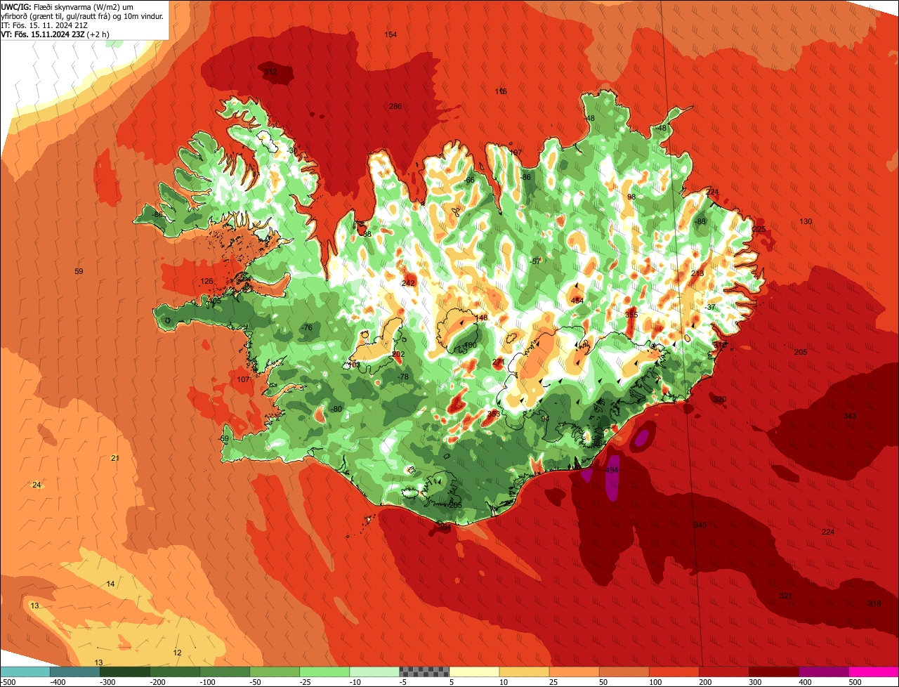This screenshot has height=687, width=899.
Task: Select the darkest green swatch between -300 and -200
Action: coord(125,672)
